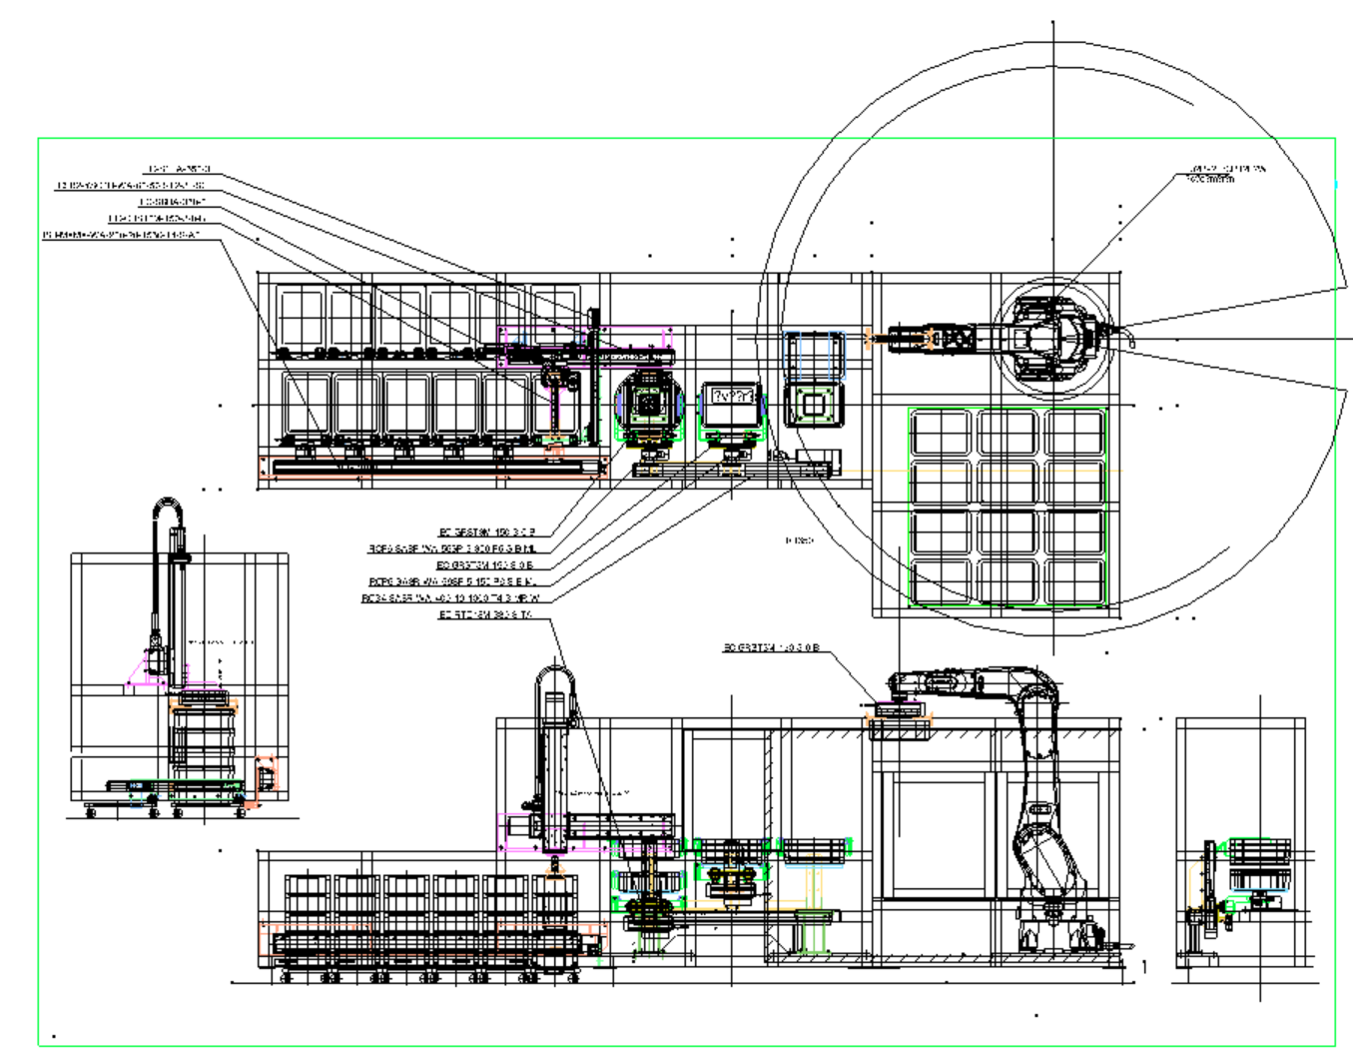Click the box containing question-mark text
Image resolution: width=1353 pixels, height=1059 pixels.
tap(731, 398)
